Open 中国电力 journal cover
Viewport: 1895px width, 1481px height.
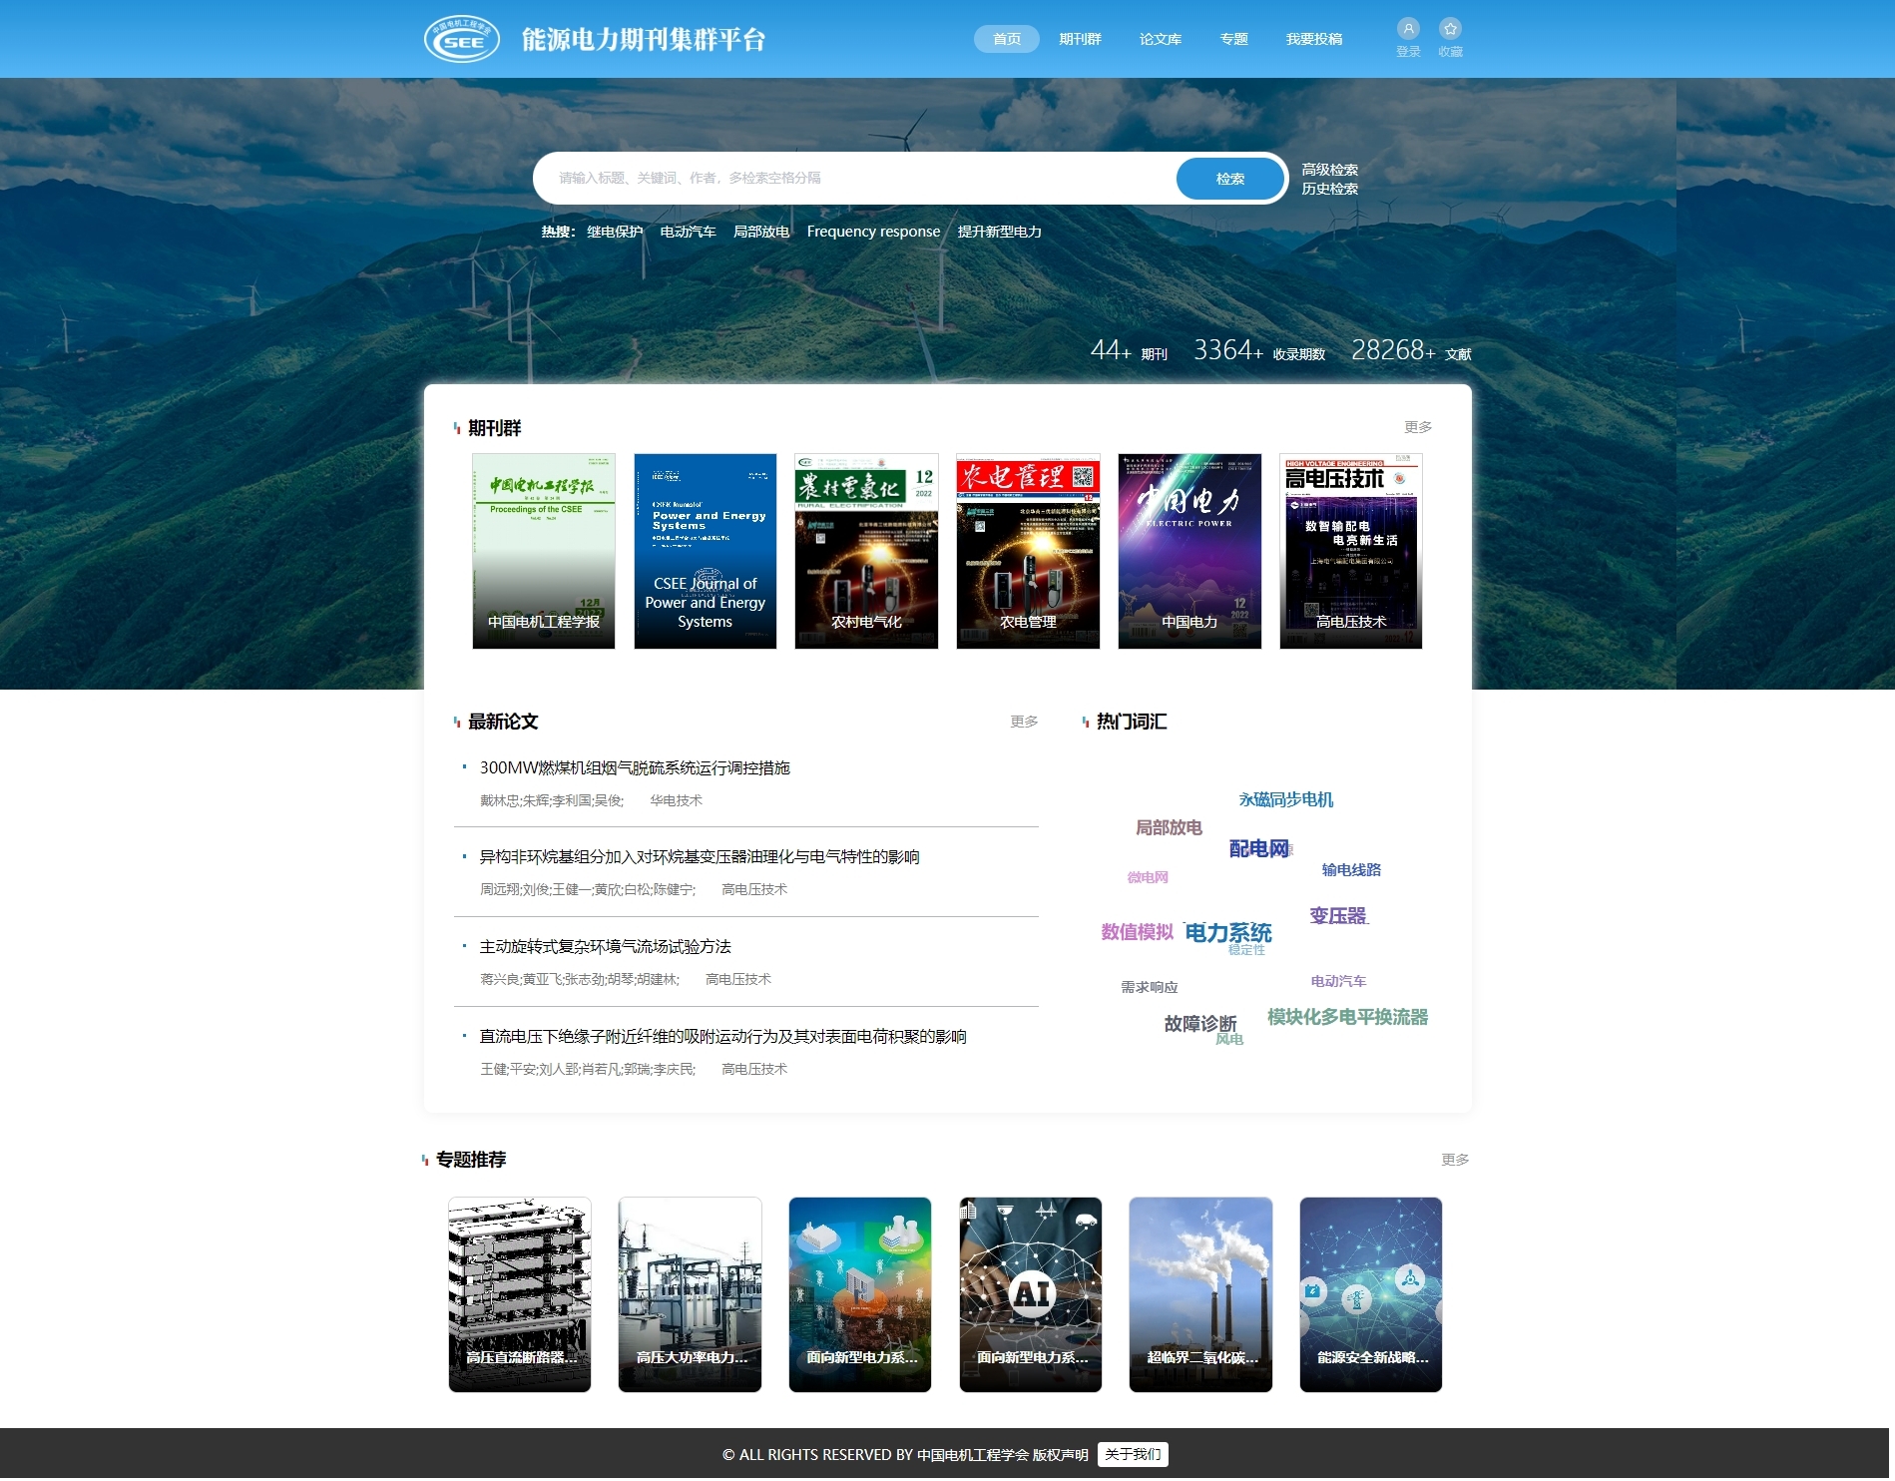click(1189, 551)
